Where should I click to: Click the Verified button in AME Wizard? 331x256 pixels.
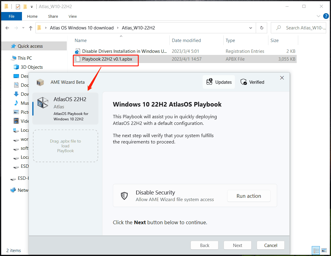click(252, 82)
